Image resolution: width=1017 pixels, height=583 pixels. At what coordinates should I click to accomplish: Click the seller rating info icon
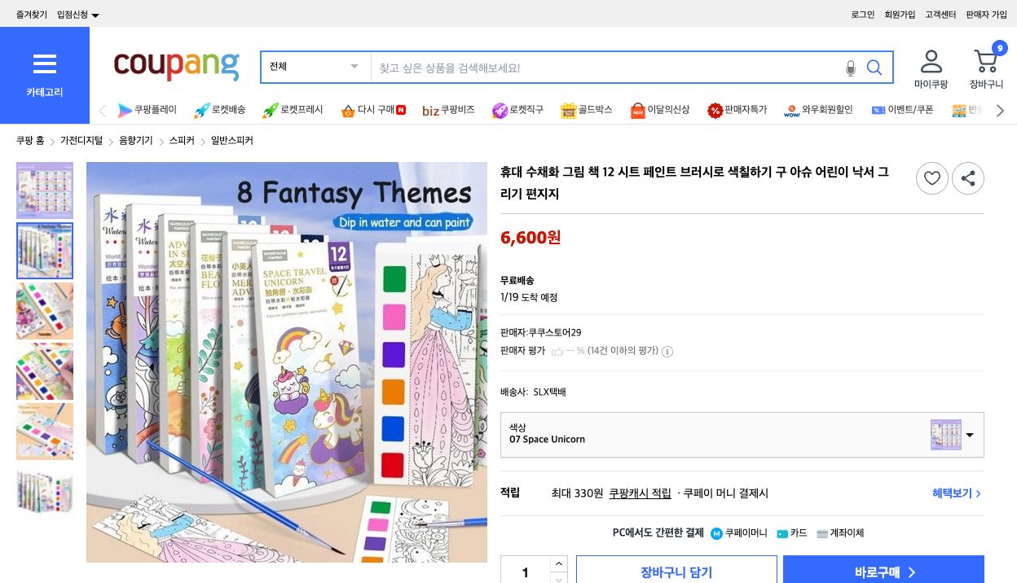click(667, 351)
